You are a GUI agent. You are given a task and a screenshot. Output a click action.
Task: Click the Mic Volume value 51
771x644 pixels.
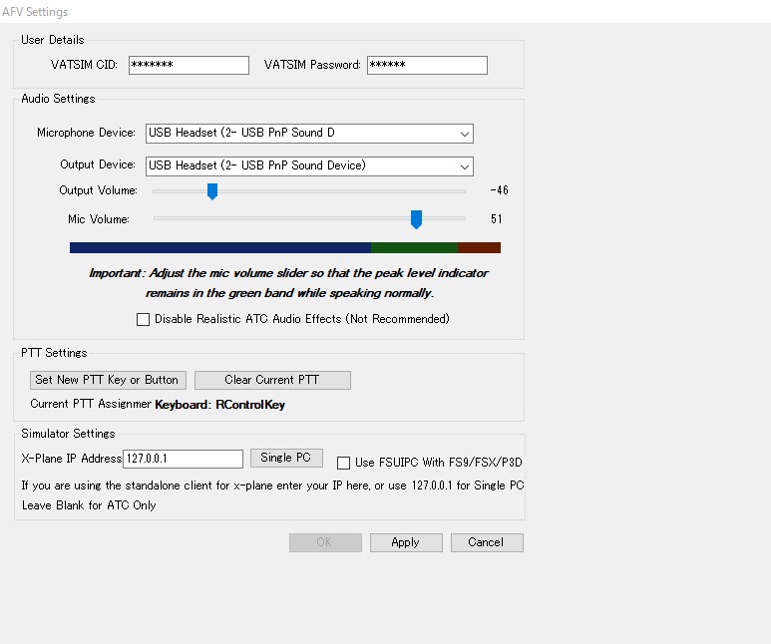tap(496, 219)
